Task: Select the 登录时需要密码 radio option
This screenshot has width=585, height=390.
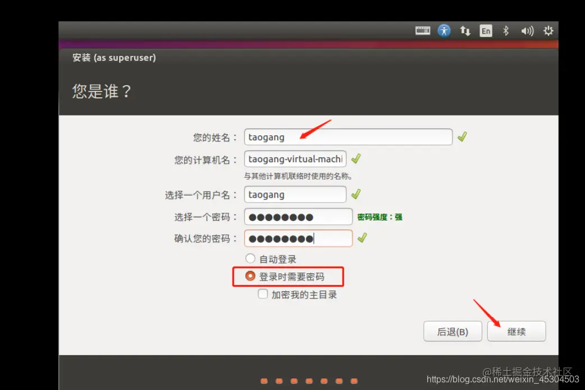Action: (250, 276)
